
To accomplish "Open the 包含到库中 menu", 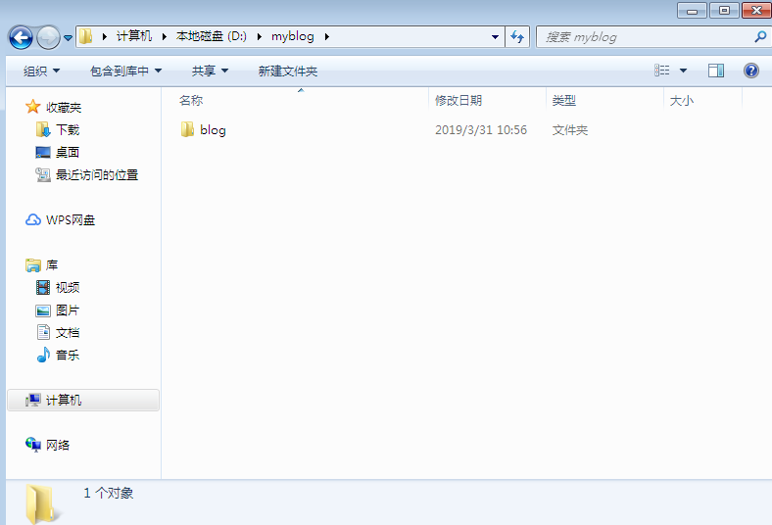I will 125,71.
